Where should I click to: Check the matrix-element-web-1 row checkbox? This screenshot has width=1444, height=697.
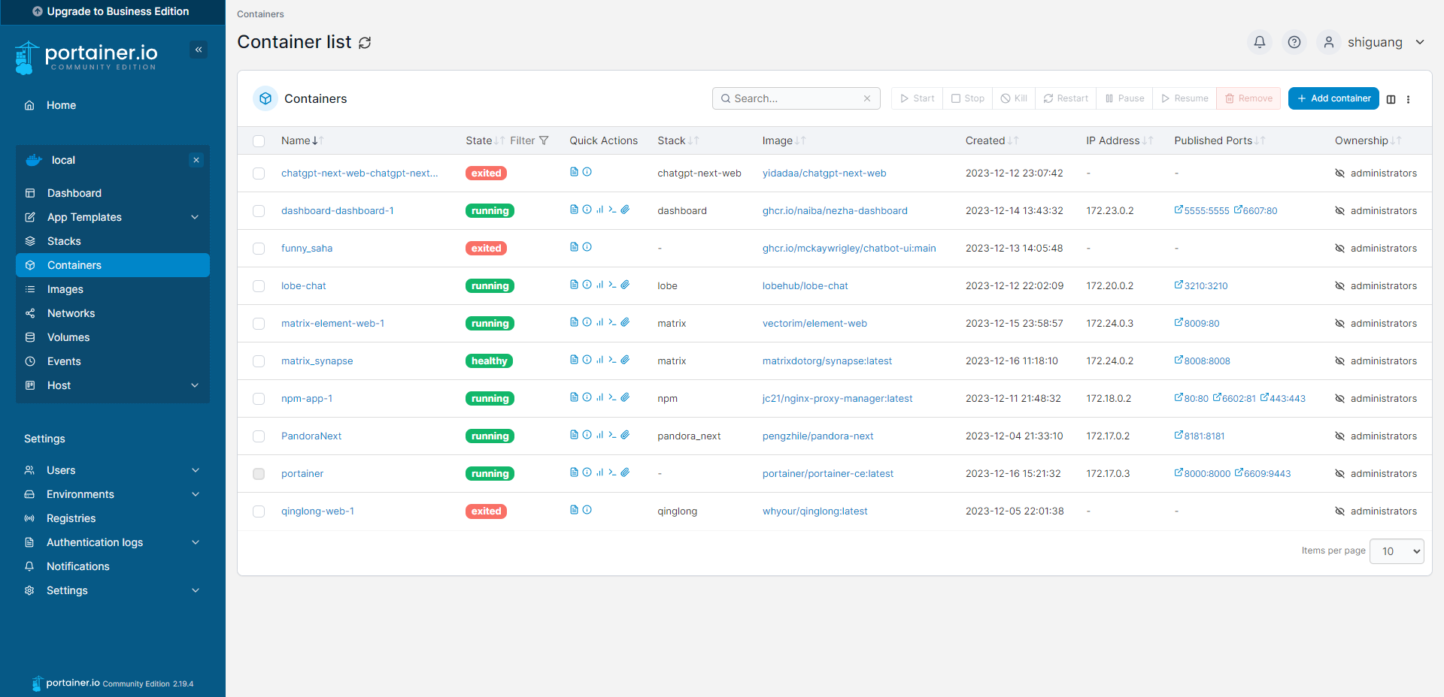coord(259,324)
